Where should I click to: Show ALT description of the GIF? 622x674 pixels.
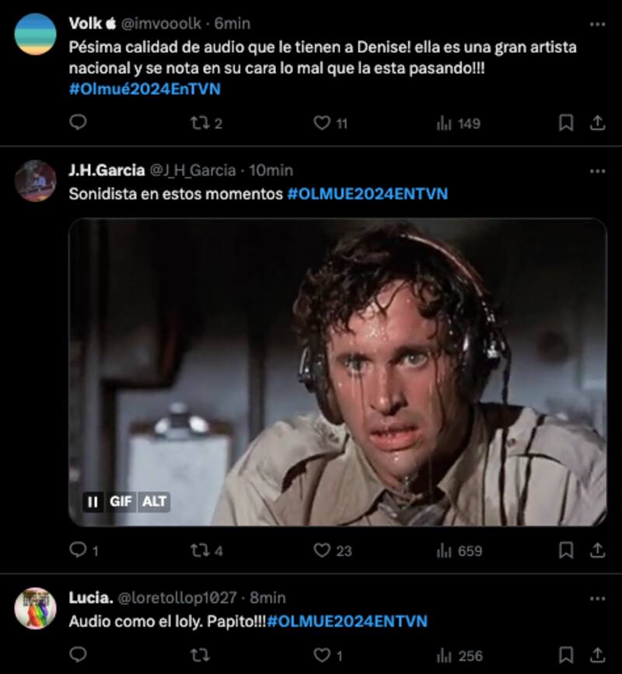(154, 502)
